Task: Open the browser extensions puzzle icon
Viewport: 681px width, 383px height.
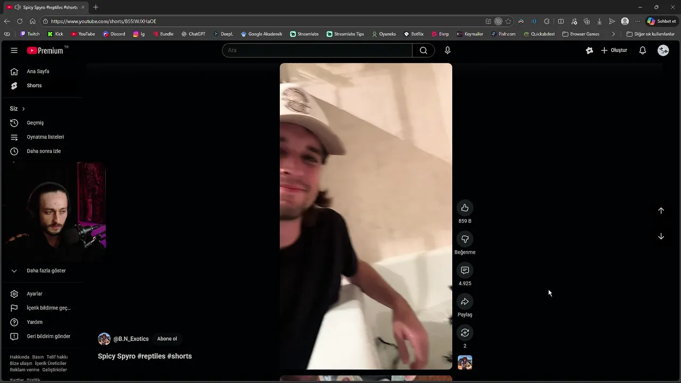Action: (547, 21)
